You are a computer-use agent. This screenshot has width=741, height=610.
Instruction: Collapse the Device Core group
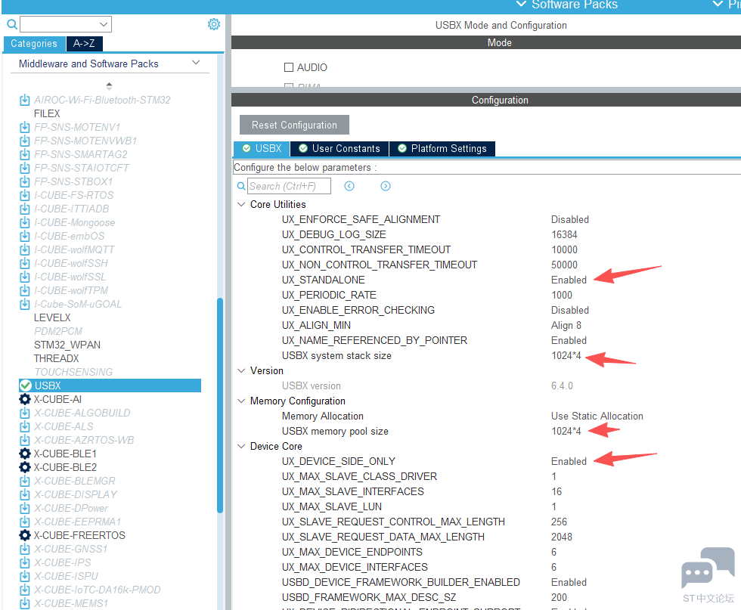(241, 446)
